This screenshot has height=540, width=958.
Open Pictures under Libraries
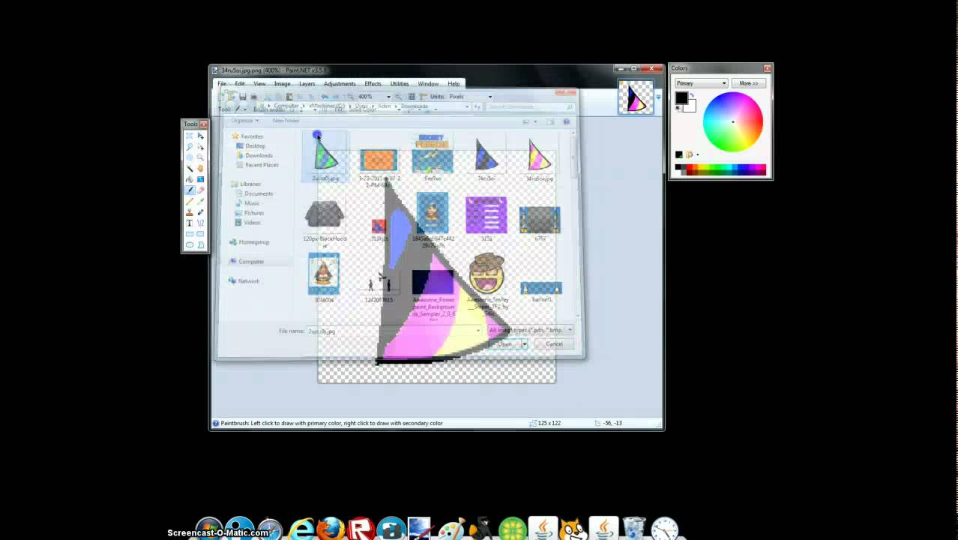[x=253, y=213]
